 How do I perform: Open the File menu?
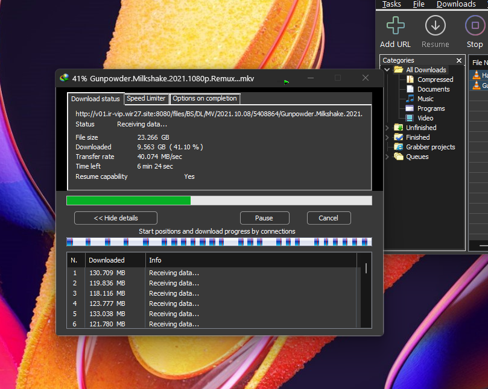tap(419, 4)
